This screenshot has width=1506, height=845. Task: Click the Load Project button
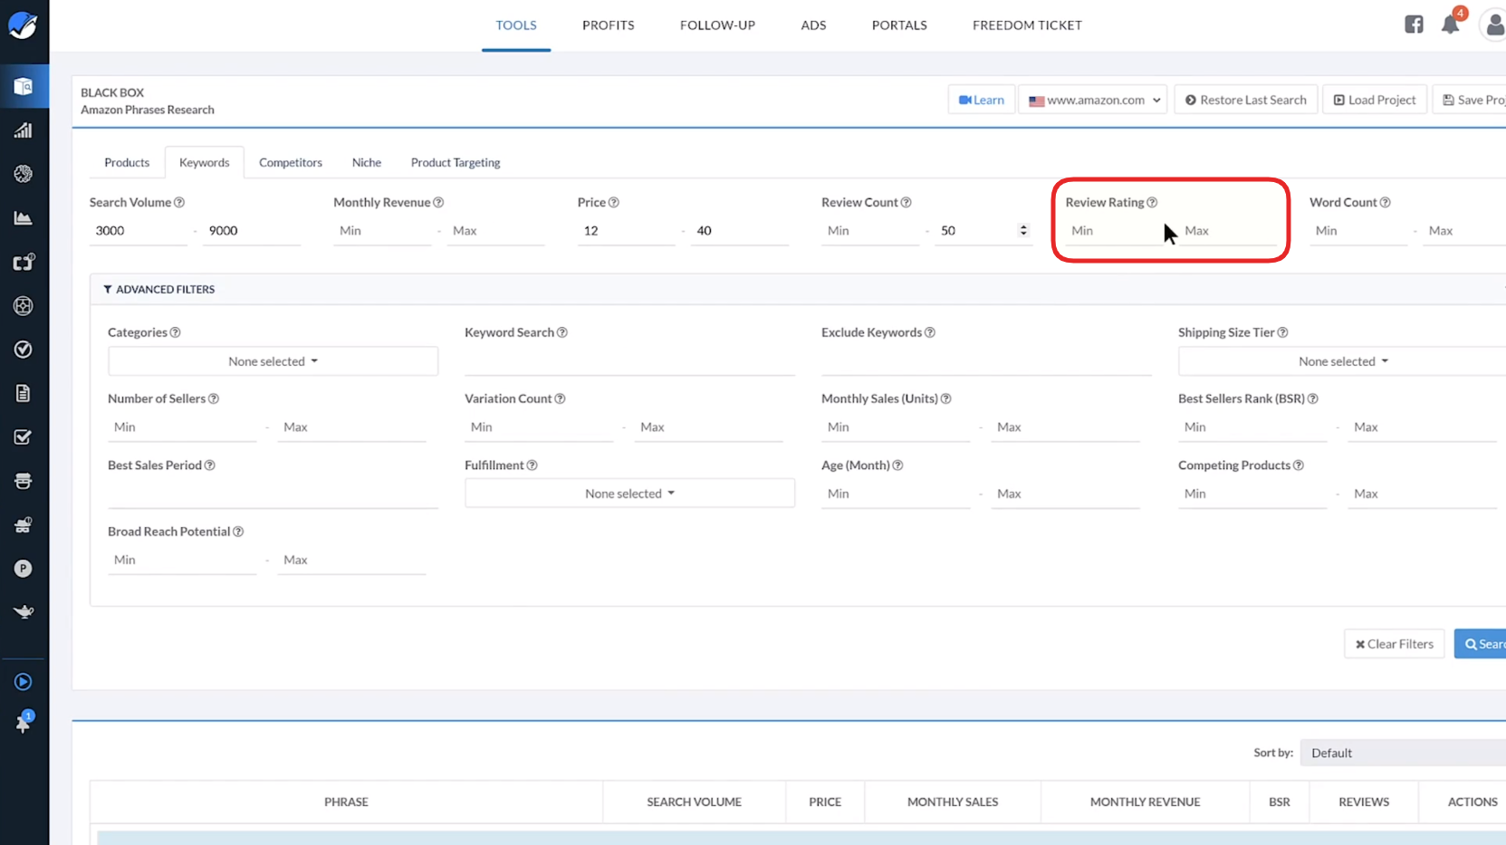(x=1375, y=100)
